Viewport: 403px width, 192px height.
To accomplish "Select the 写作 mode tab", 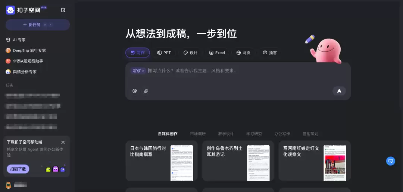I will pos(137,53).
